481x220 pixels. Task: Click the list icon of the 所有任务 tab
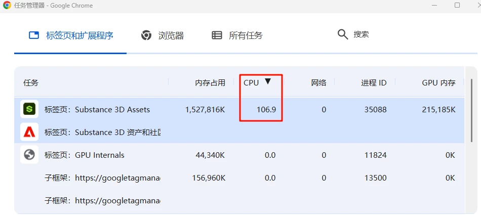point(217,35)
